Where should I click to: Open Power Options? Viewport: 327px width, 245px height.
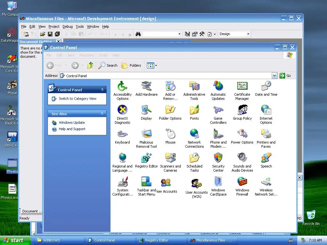point(242,137)
